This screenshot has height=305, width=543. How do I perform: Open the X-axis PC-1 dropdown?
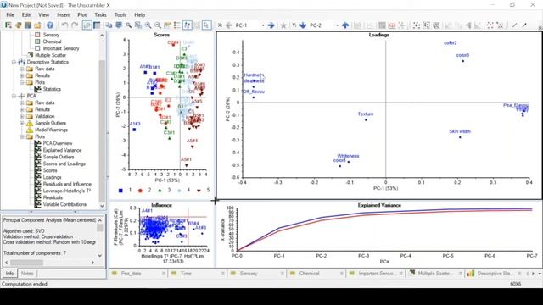click(263, 25)
